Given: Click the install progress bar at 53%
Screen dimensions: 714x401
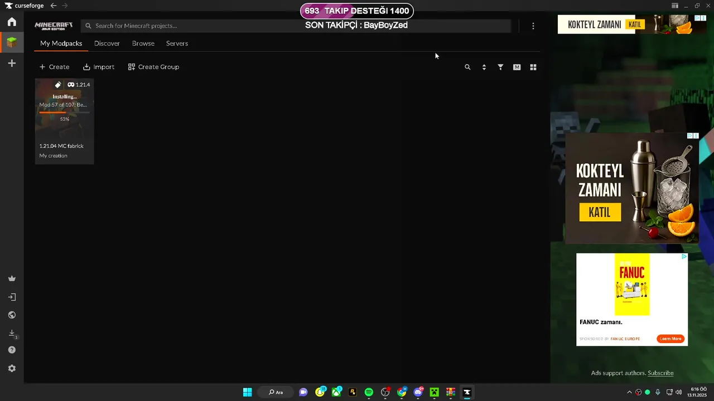Looking at the screenshot, I should pos(64,112).
